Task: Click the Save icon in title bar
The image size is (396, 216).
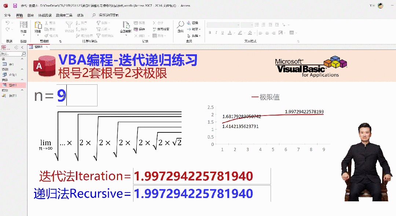Action: pos(15,6)
